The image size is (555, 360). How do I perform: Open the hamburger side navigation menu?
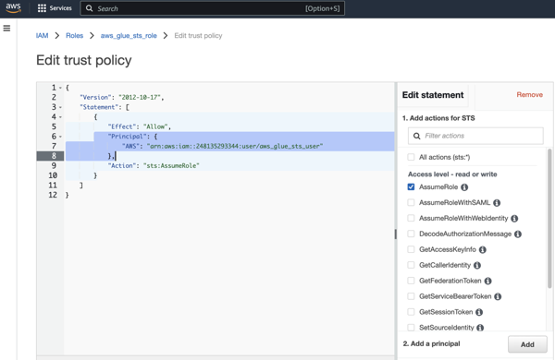coord(6,29)
